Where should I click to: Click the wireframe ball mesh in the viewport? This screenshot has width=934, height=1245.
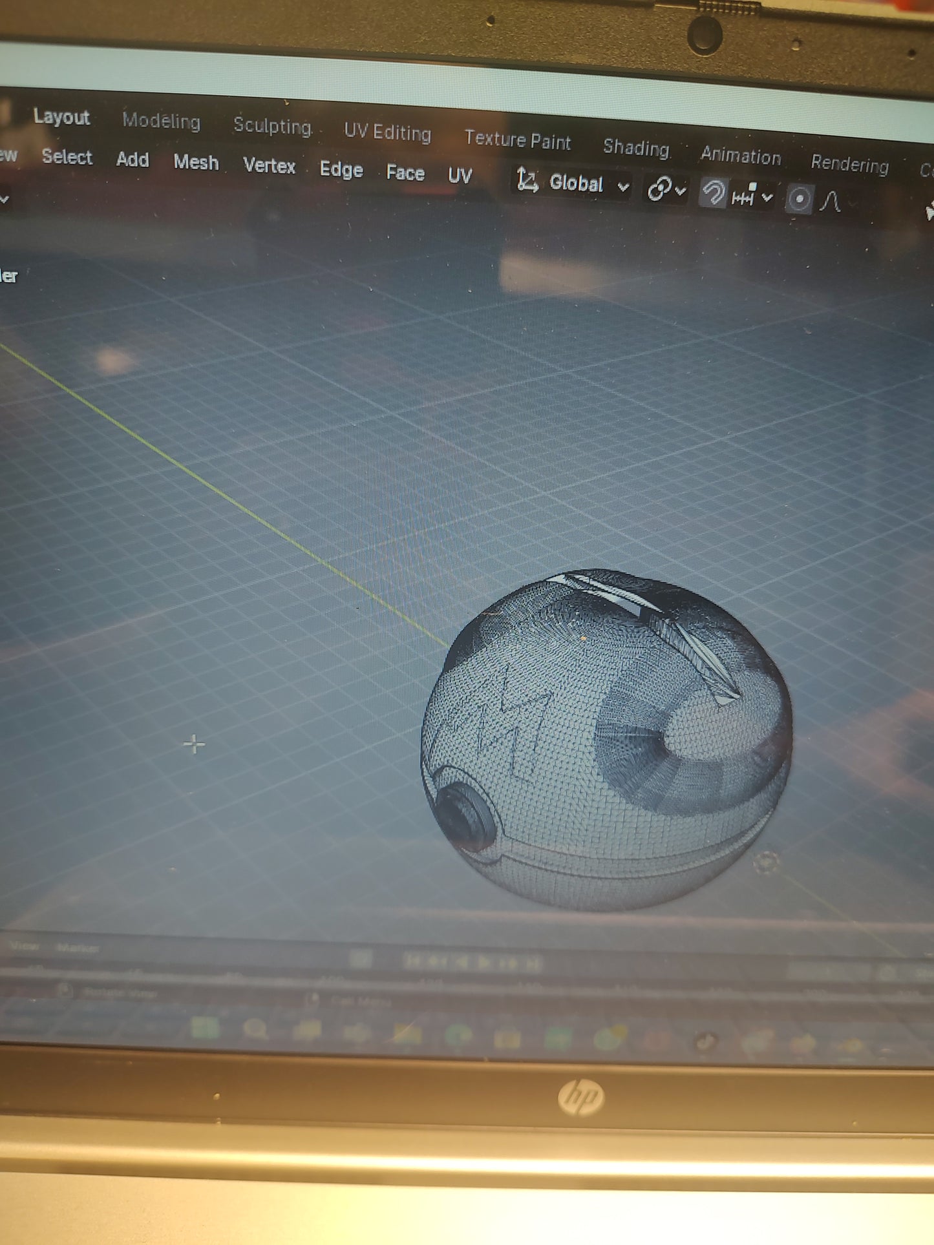[606, 740]
